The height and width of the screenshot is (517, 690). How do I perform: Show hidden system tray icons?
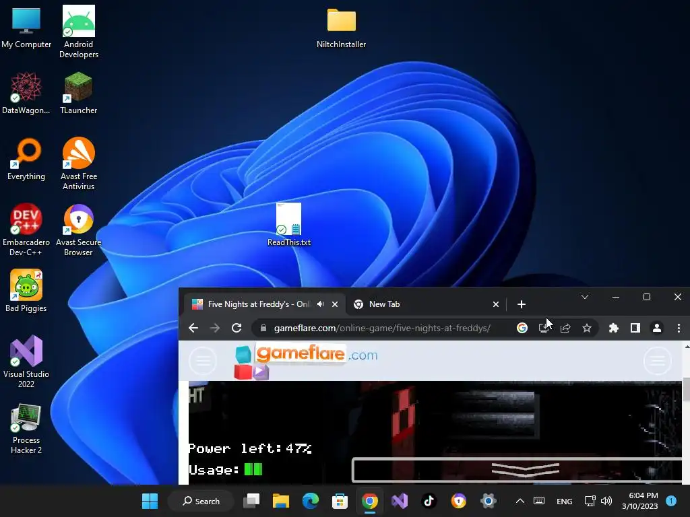[x=520, y=501]
